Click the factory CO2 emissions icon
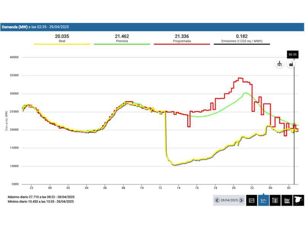Viewport: 305px width, 229px height. pos(291,64)
